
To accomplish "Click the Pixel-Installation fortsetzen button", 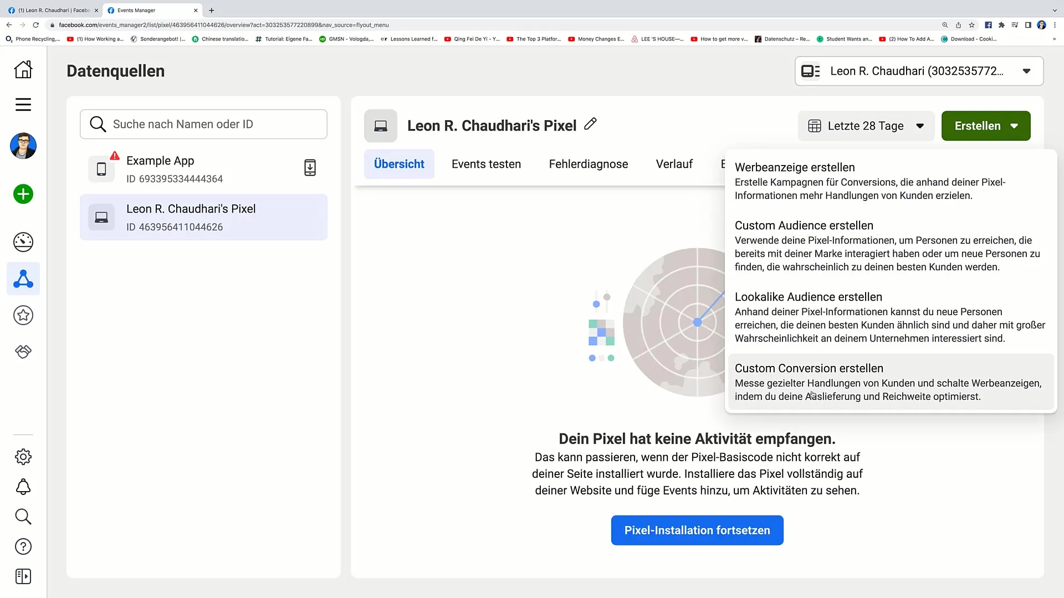I will point(697,530).
